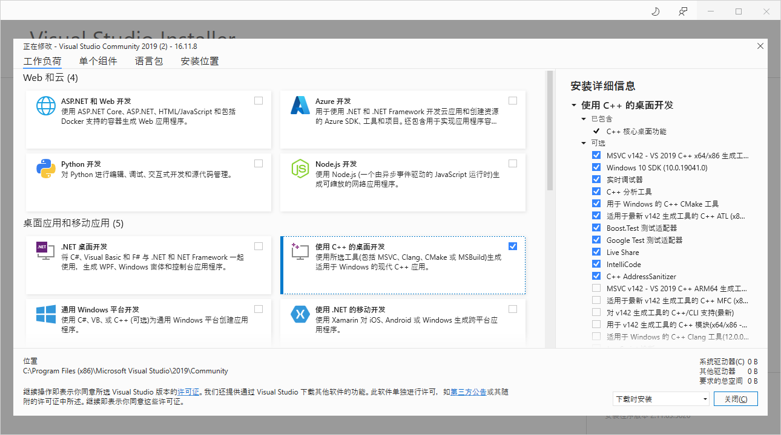This screenshot has width=781, height=435.
Task: Uncheck 用于 Windows 的 C++ CMake 工具
Action: point(596,204)
